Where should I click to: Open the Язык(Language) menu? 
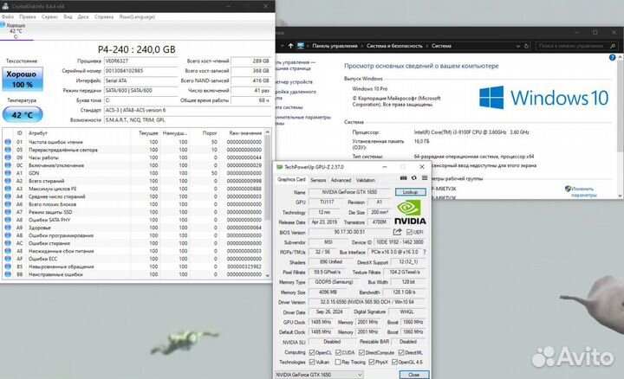(x=137, y=16)
